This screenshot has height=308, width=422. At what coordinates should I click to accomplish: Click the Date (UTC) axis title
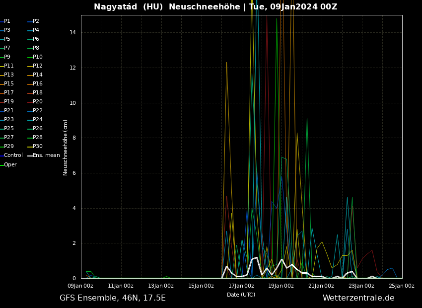tap(241, 295)
